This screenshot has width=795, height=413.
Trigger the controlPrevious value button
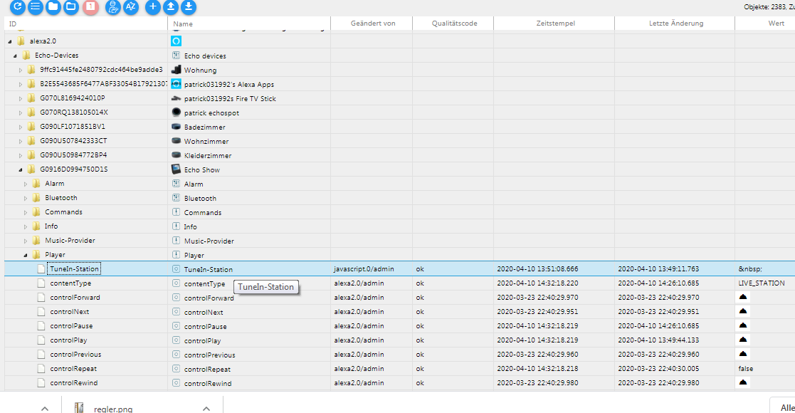point(743,354)
